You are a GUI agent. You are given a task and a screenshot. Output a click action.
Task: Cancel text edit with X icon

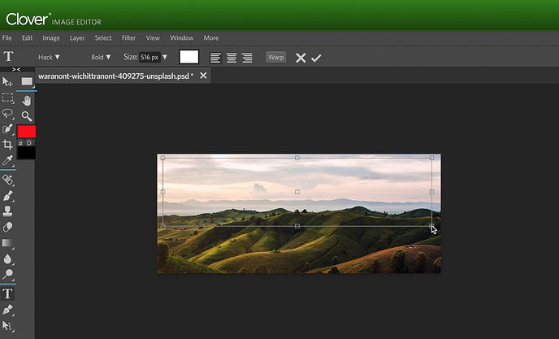301,58
